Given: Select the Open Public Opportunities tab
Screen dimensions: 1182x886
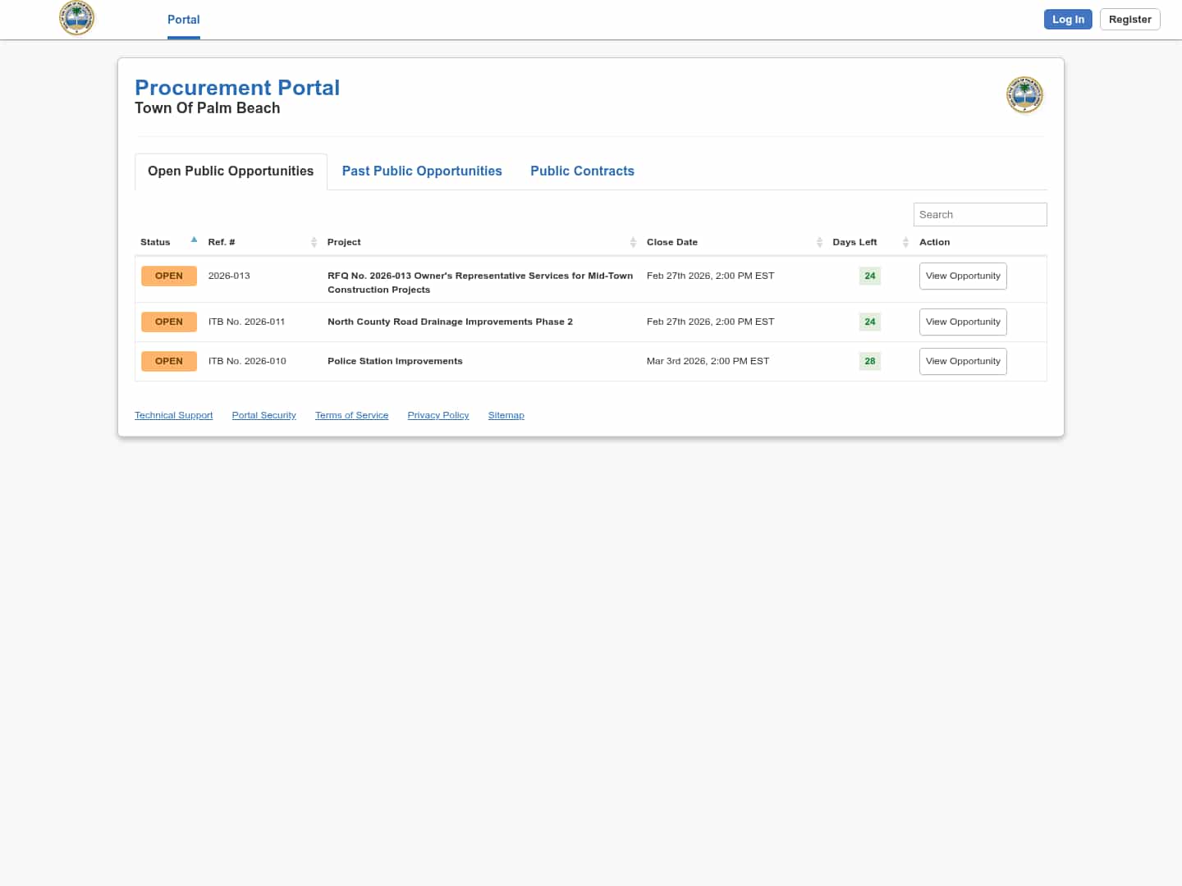Looking at the screenshot, I should [x=231, y=171].
